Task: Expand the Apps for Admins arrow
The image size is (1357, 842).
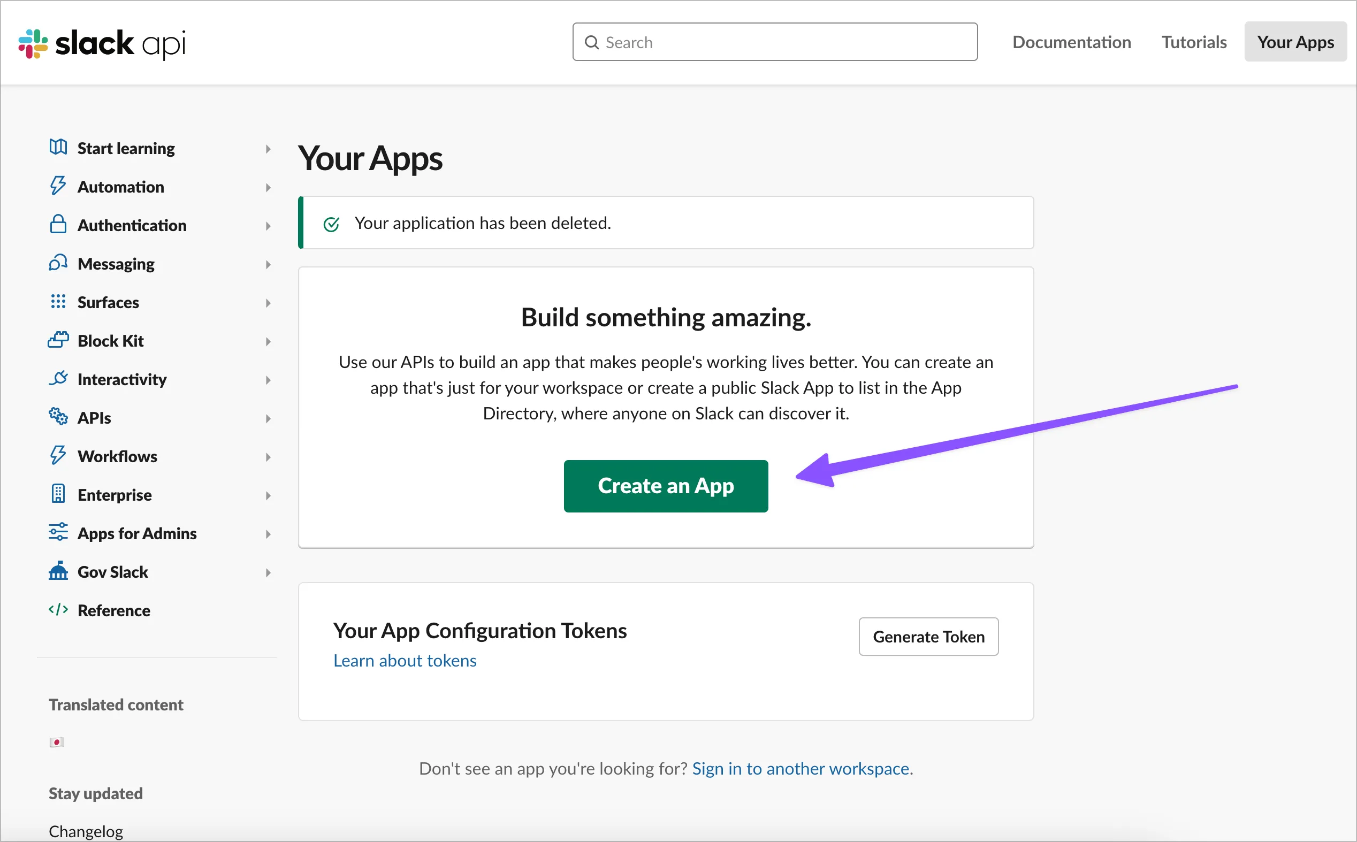Action: 268,534
